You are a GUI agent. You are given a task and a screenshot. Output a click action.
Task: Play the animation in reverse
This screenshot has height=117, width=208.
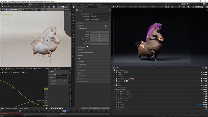[x=56, y=108]
